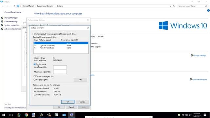Open Device Manager link
Image resolution: width=210 pixels, height=118 pixels.
tap(11, 18)
